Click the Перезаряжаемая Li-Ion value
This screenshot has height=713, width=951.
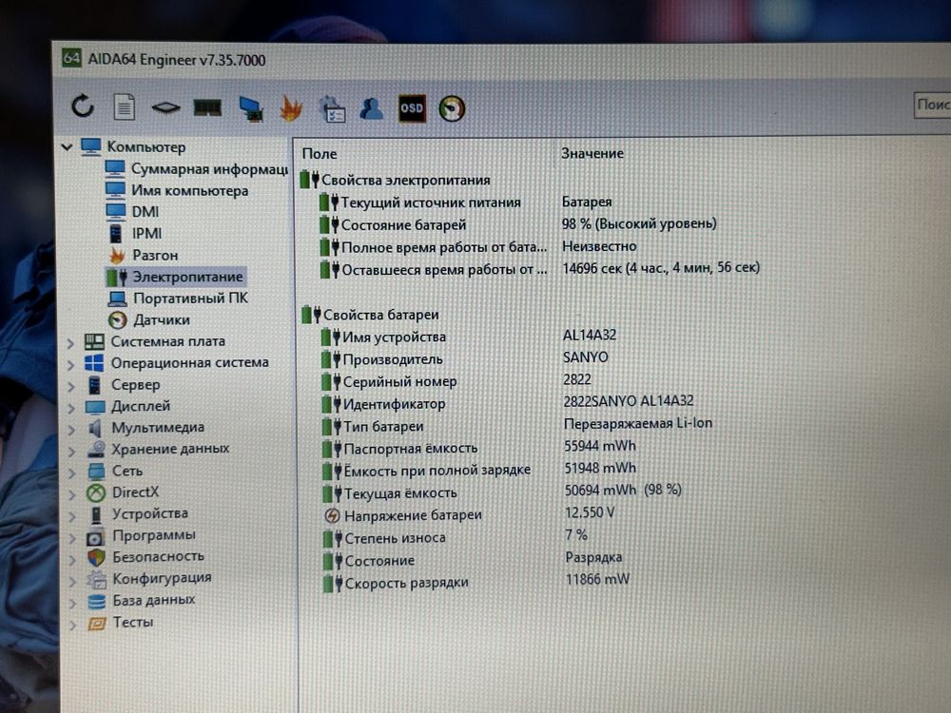click(638, 423)
